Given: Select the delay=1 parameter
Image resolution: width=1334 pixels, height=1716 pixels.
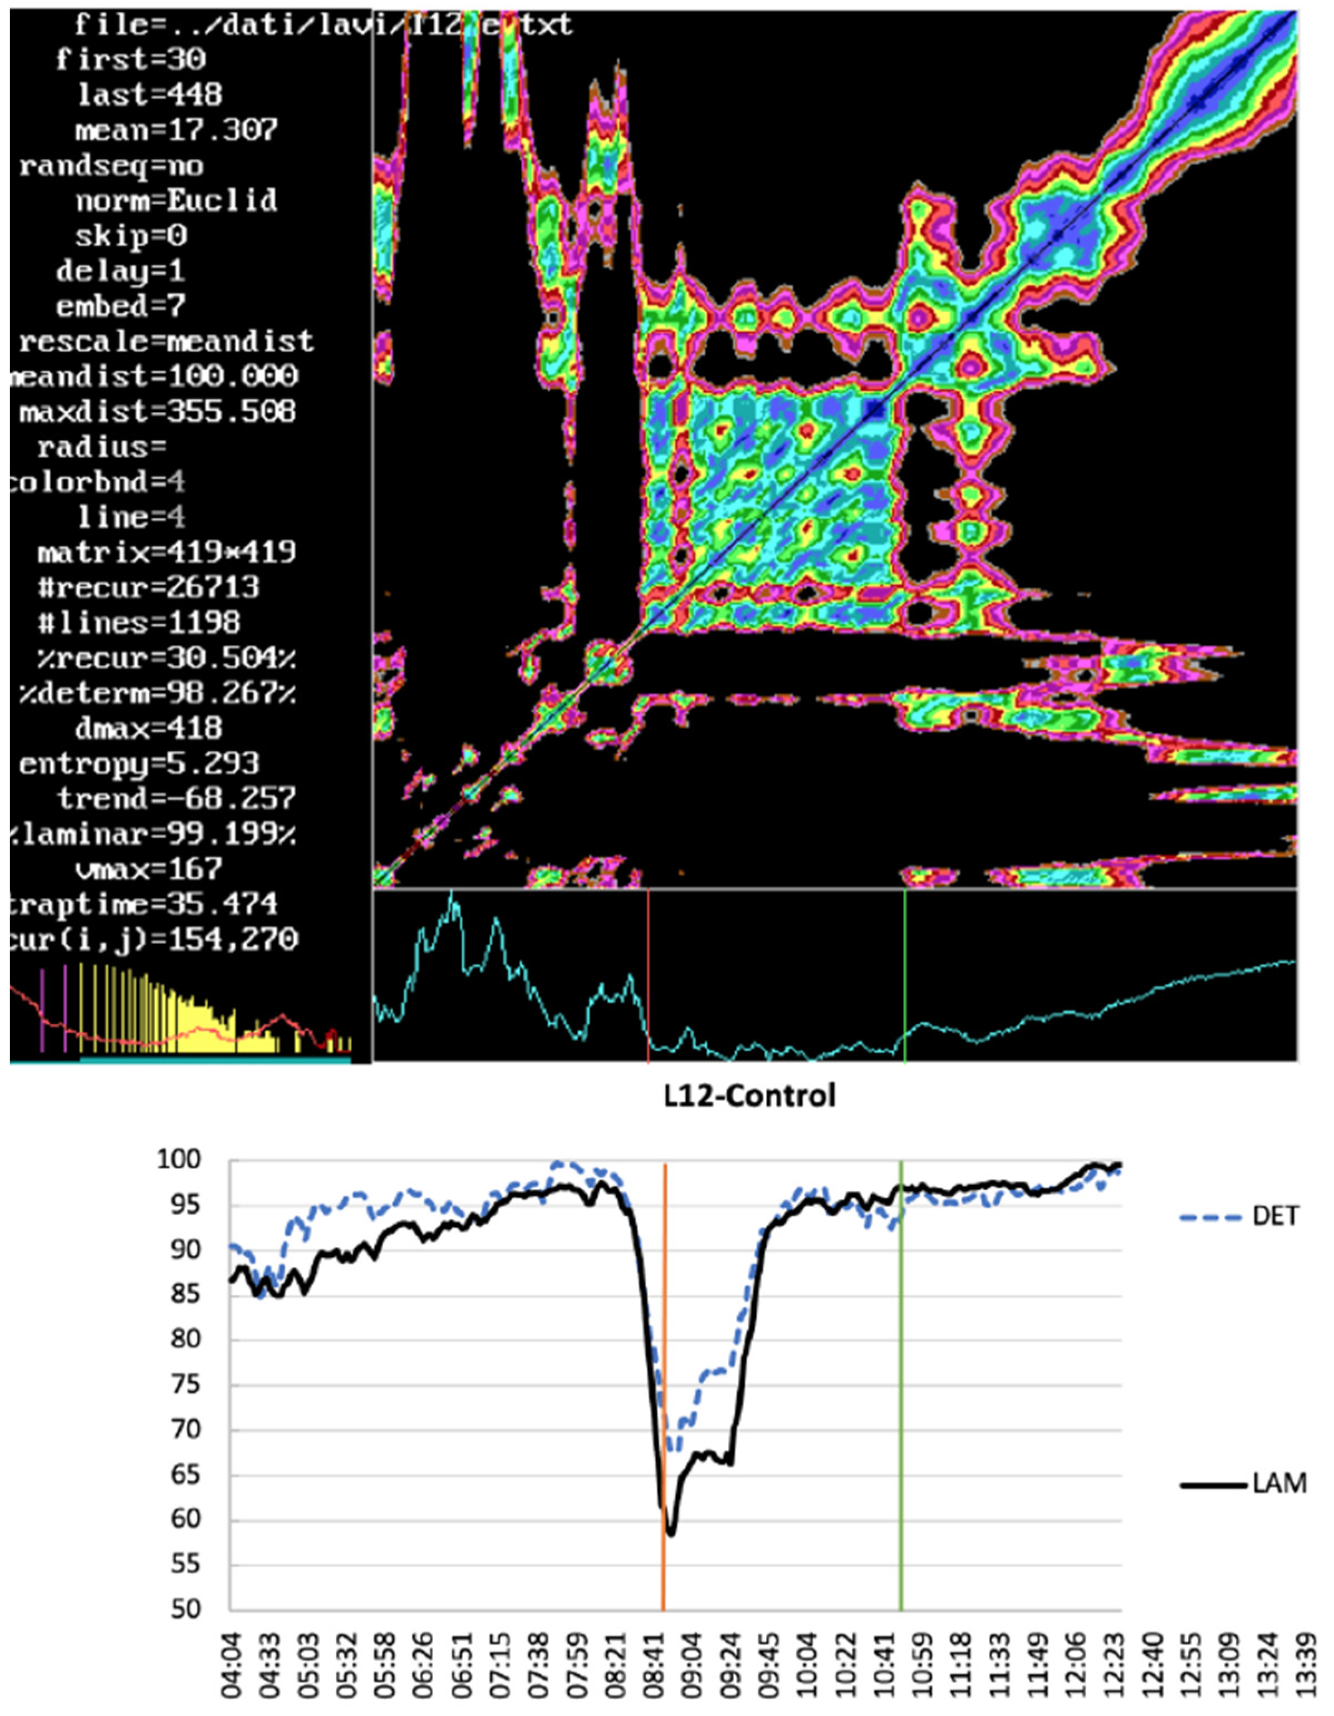Looking at the screenshot, I should 120,271.
